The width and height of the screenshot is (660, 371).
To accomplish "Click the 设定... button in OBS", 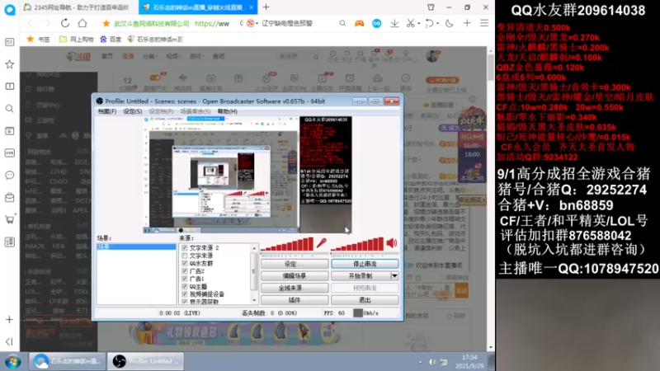I will 295,264.
